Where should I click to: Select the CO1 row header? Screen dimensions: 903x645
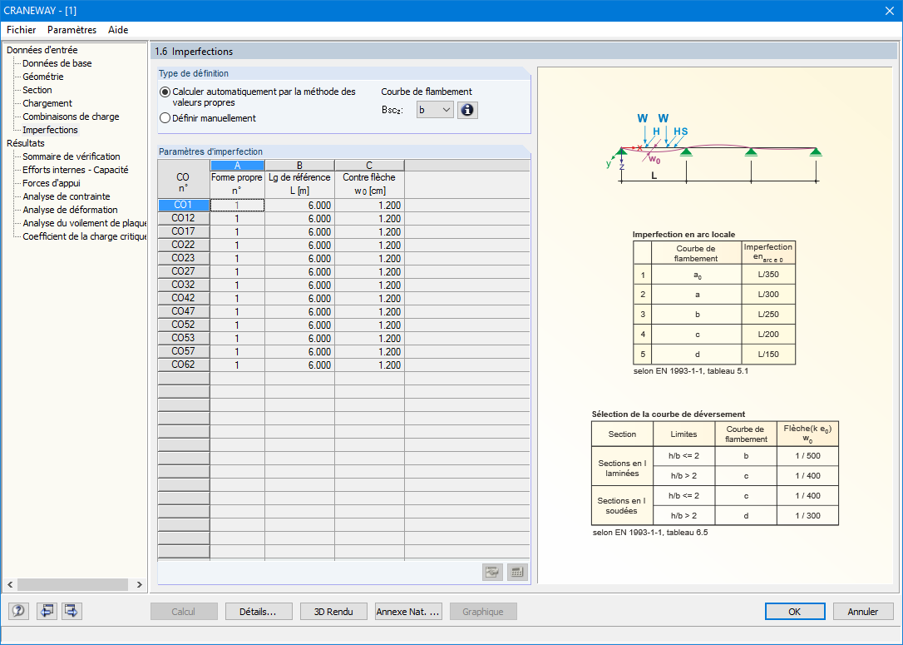[x=183, y=205]
